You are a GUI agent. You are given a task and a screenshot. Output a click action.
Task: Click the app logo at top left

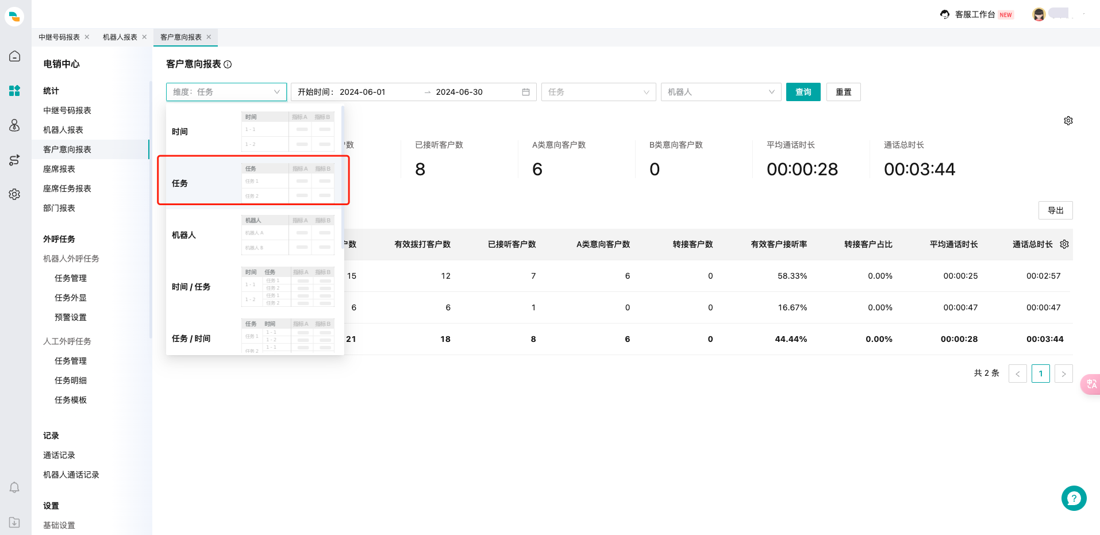click(x=14, y=16)
